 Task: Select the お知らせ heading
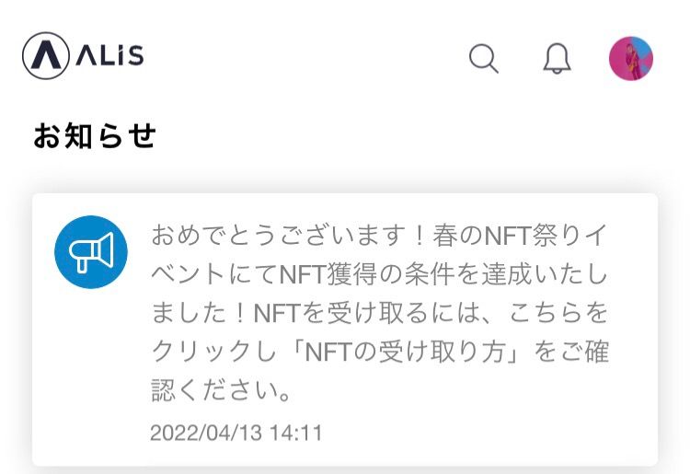coord(95,136)
